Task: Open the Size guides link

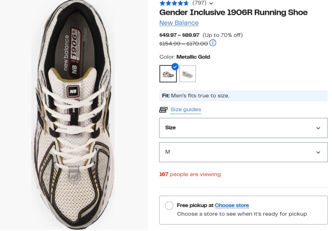Action: (x=186, y=110)
